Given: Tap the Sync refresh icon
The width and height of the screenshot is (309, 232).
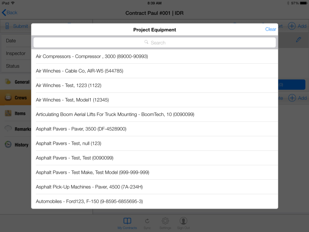Looking at the screenshot, I should (147, 221).
